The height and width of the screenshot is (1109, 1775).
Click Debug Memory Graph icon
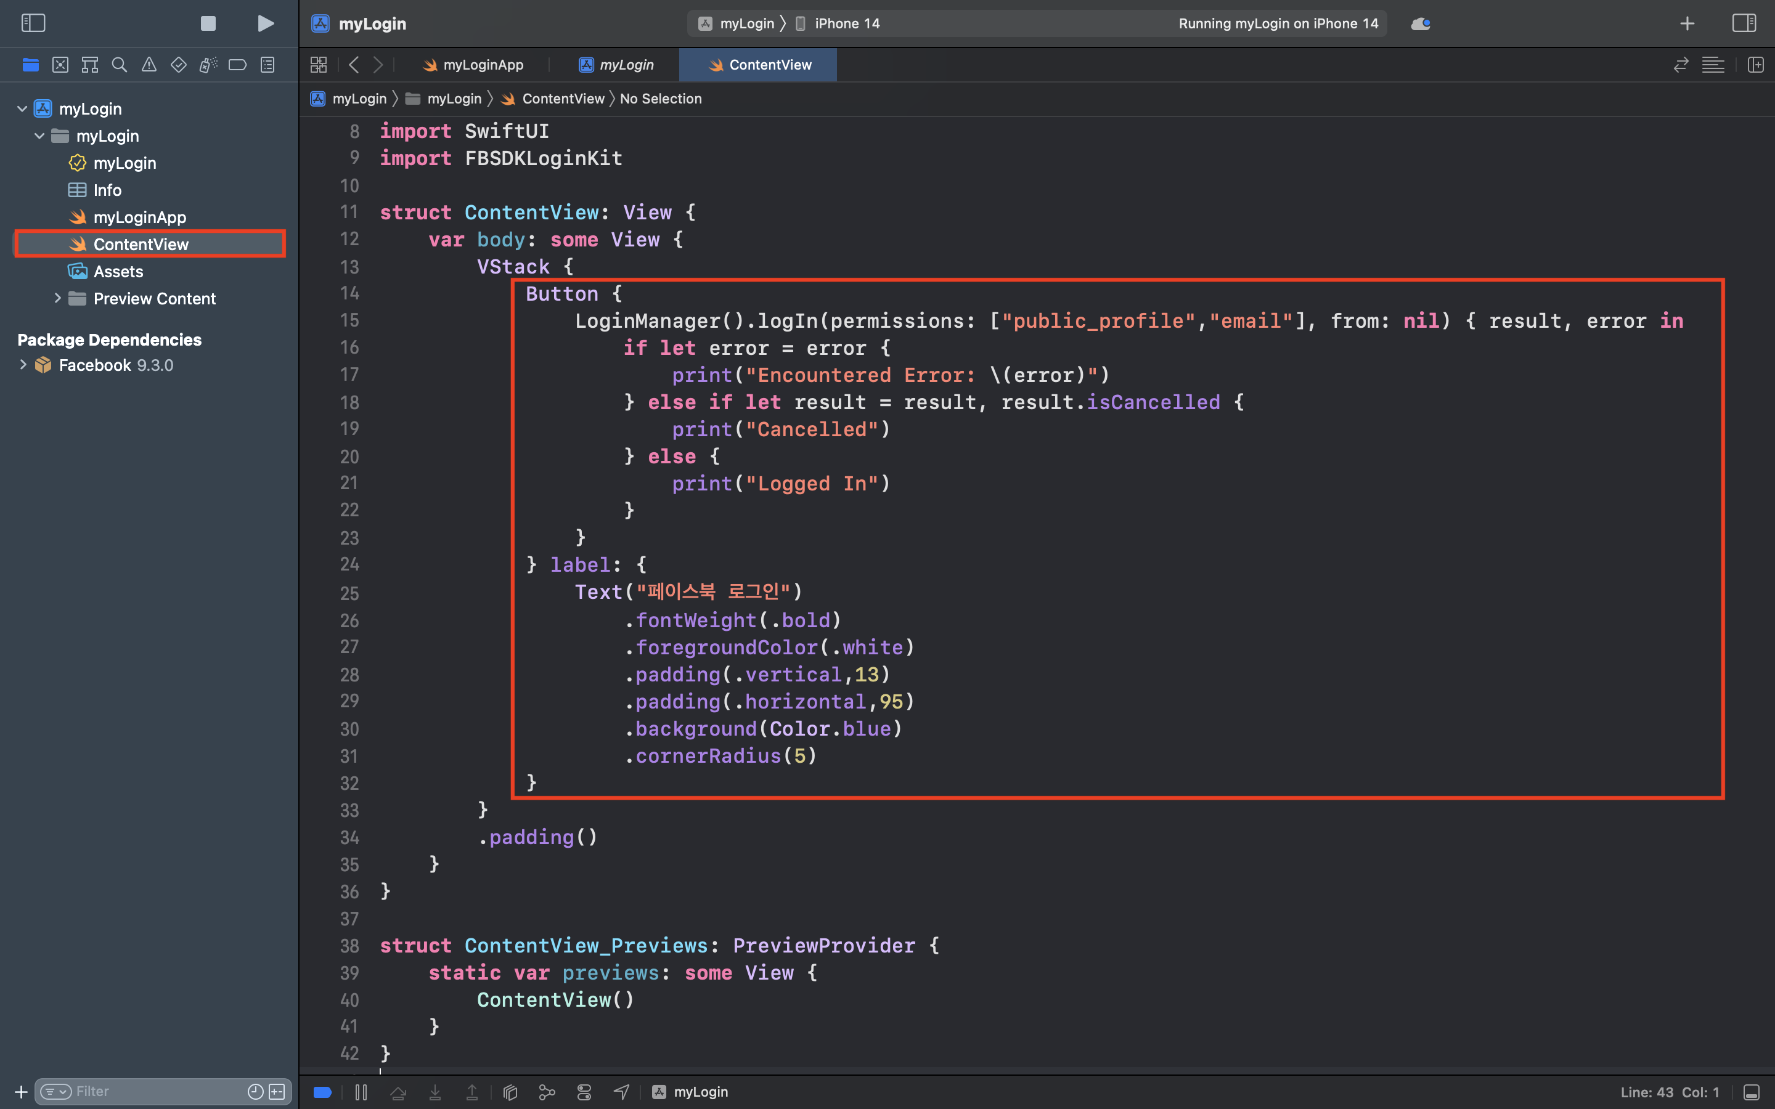pyautogui.click(x=547, y=1092)
